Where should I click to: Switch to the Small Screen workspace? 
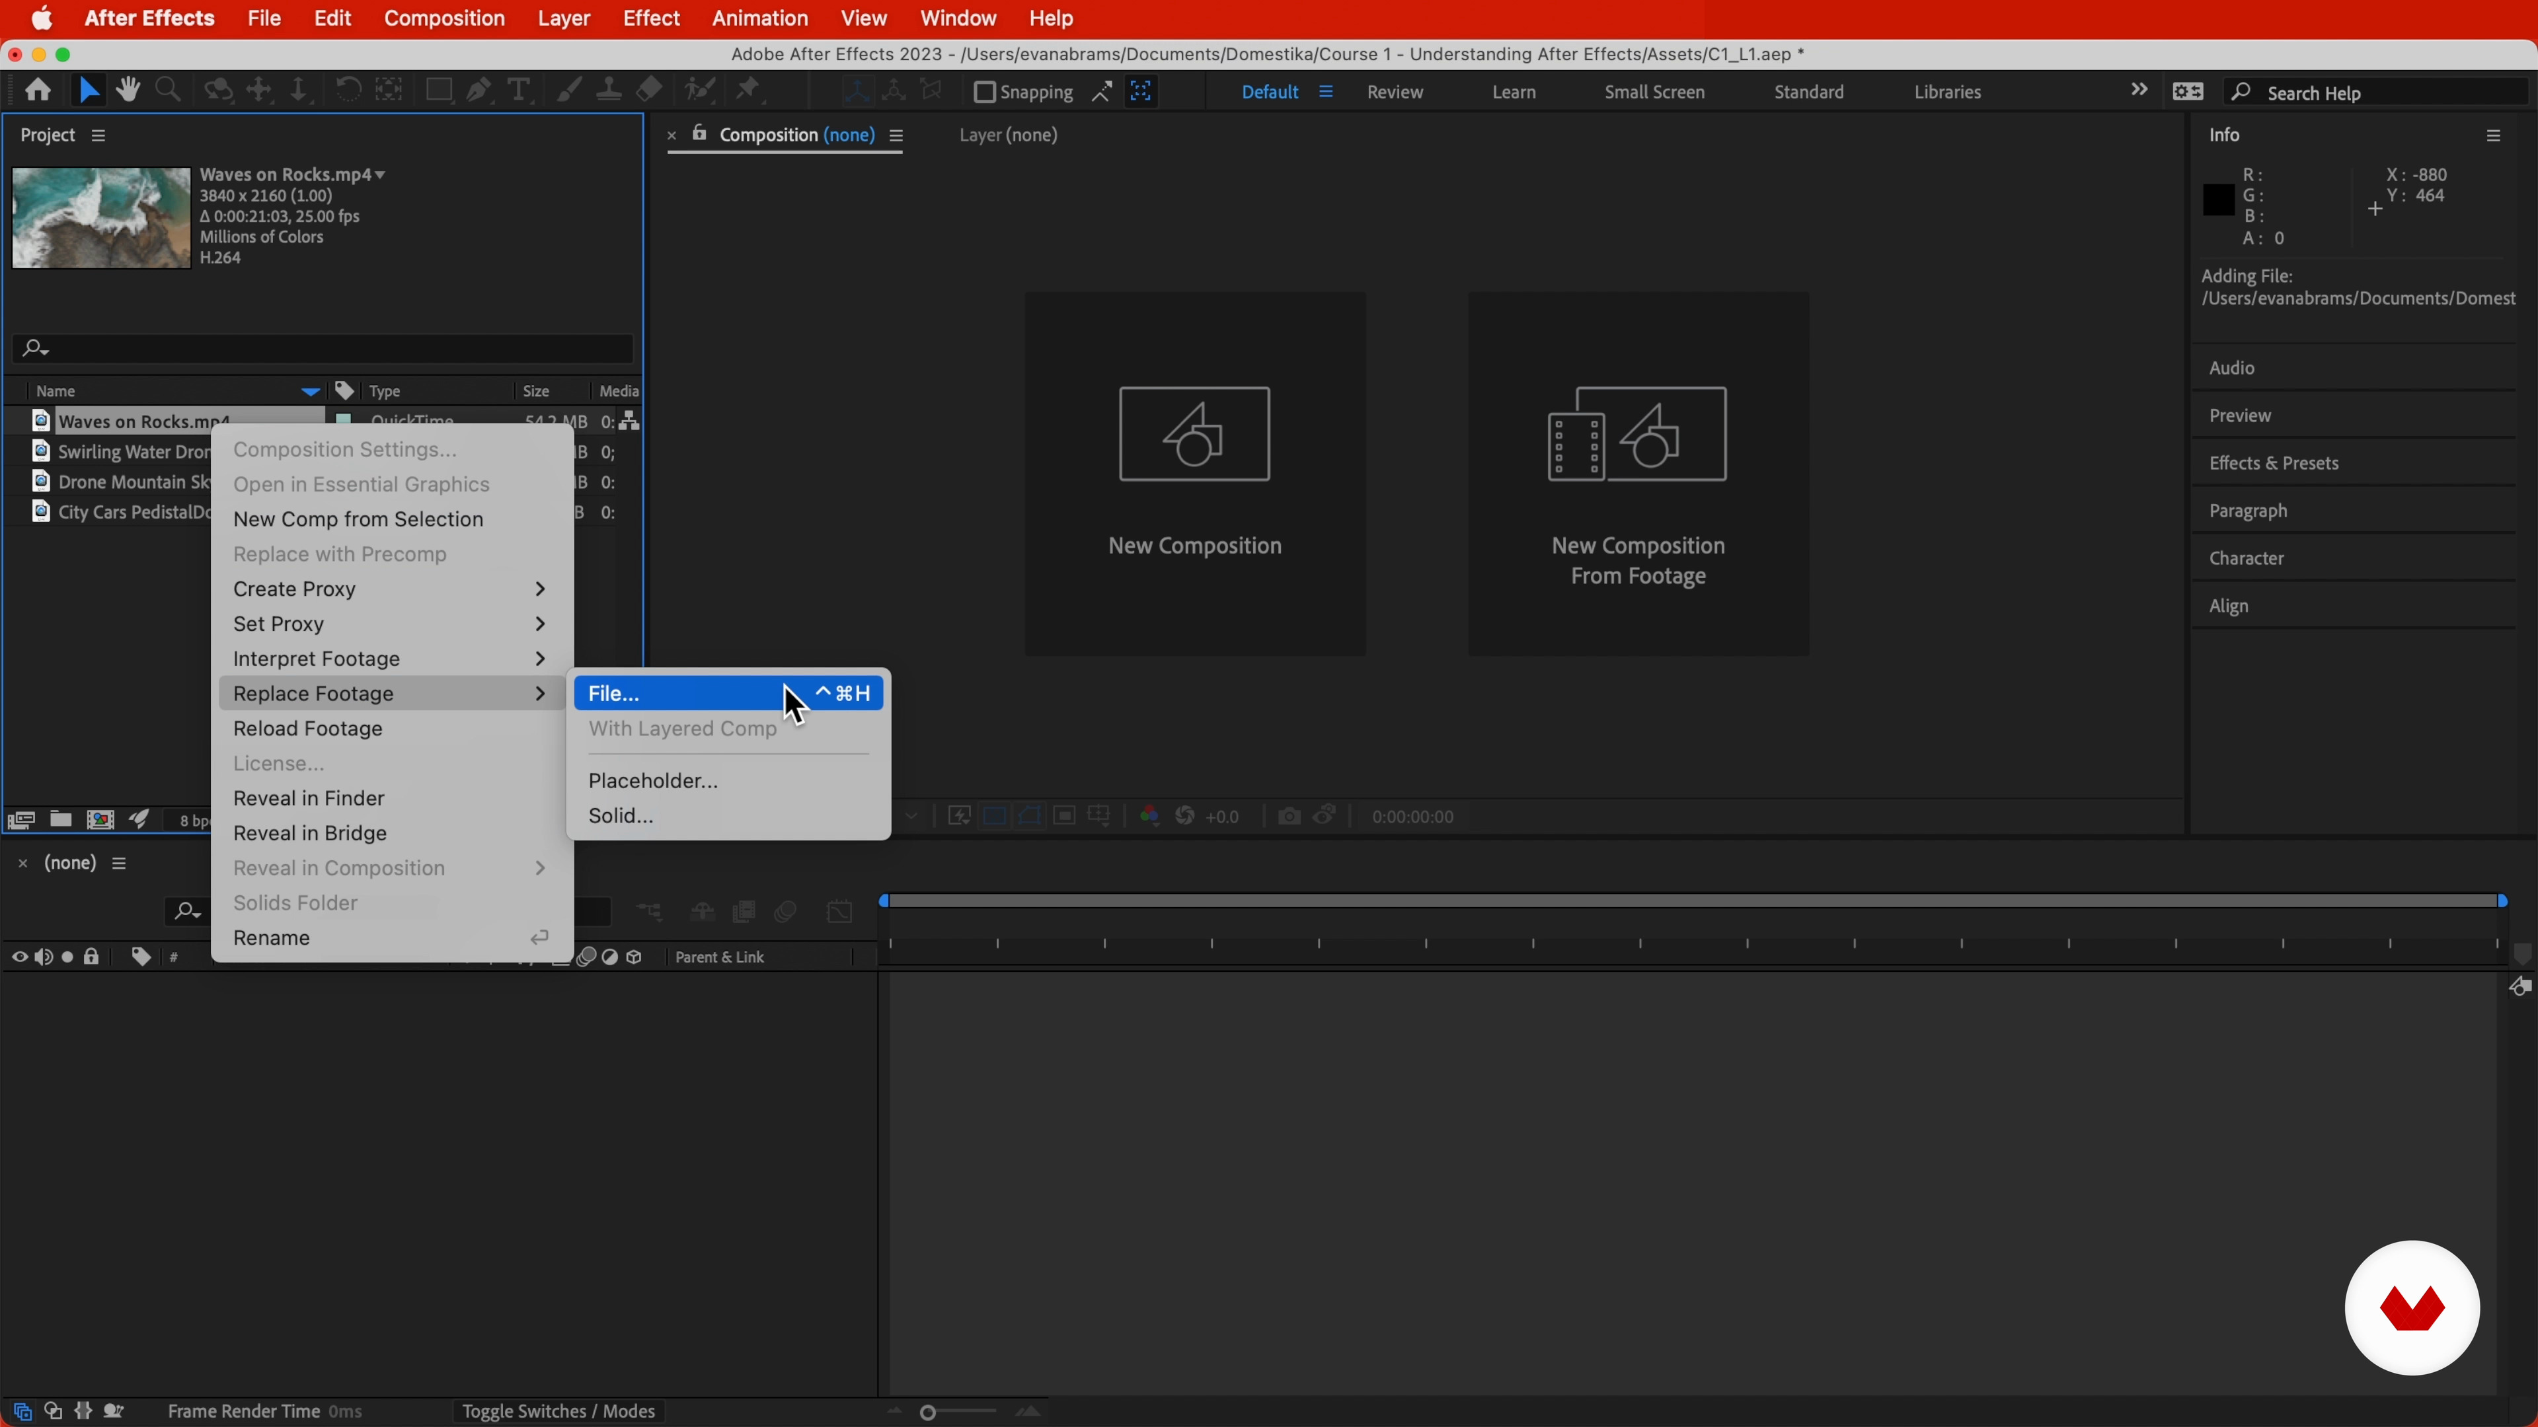(x=1654, y=92)
